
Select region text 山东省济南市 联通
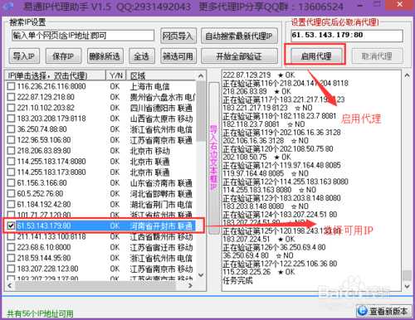click(161, 183)
